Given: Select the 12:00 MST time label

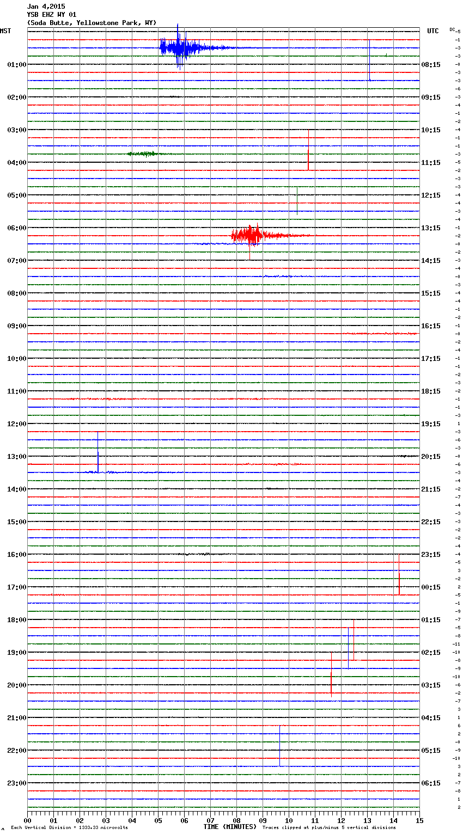Looking at the screenshot, I should [16, 424].
